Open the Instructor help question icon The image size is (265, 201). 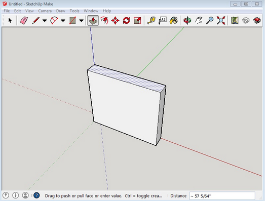pyautogui.click(x=36, y=195)
